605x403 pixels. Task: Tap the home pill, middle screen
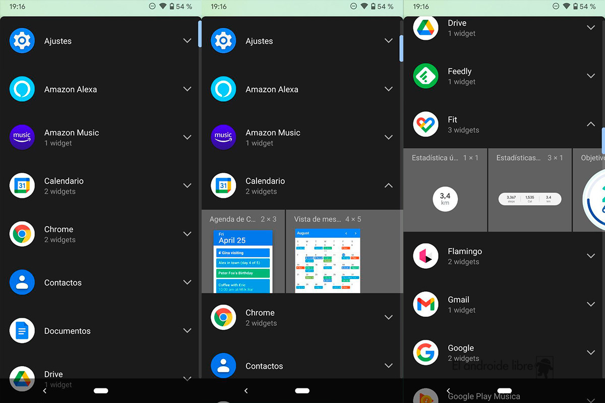[x=302, y=390]
